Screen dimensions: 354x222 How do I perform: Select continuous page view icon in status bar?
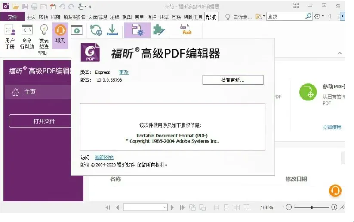226,207
